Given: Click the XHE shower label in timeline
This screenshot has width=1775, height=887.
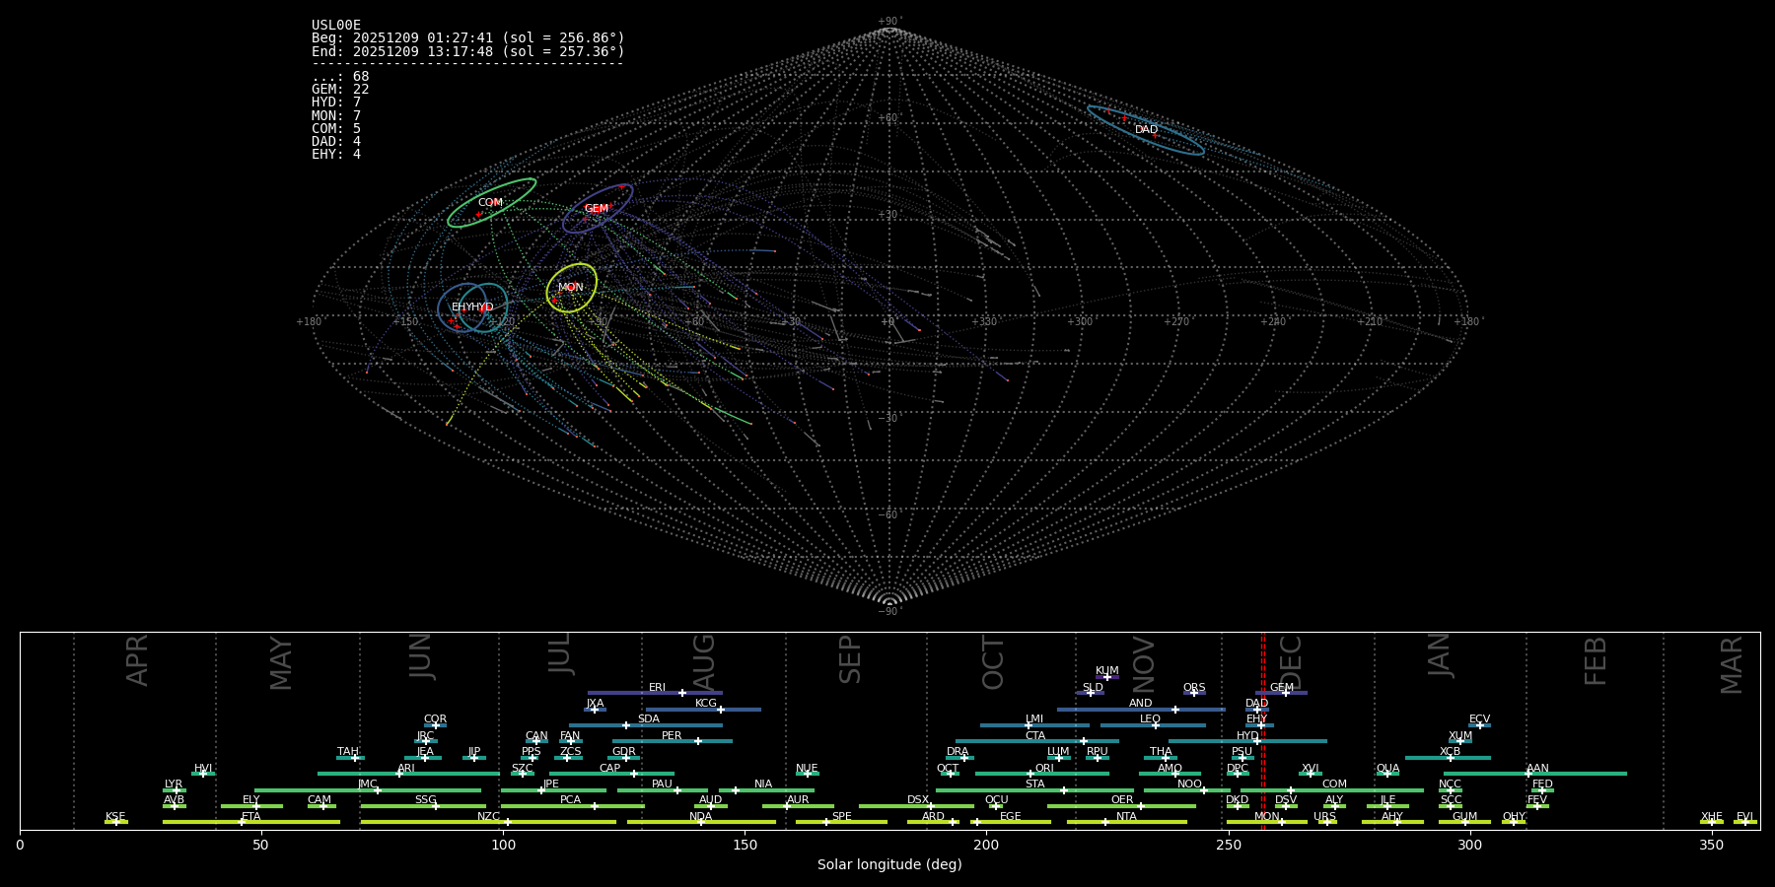Looking at the screenshot, I should pos(1712,817).
